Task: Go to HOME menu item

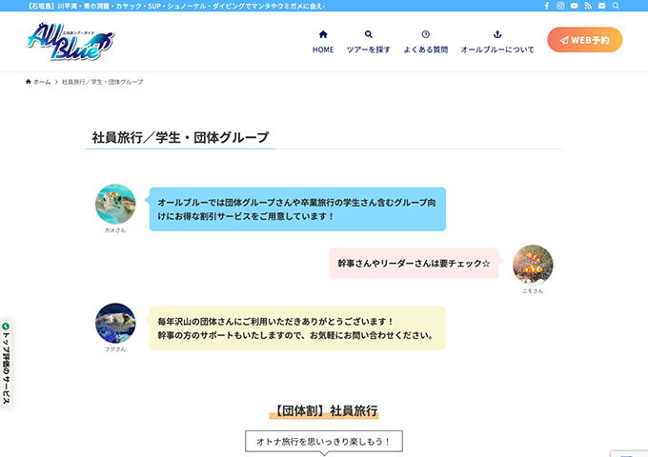Action: pyautogui.click(x=323, y=50)
